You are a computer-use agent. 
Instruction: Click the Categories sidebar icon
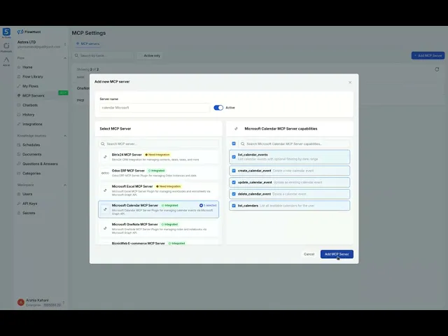pos(19,173)
